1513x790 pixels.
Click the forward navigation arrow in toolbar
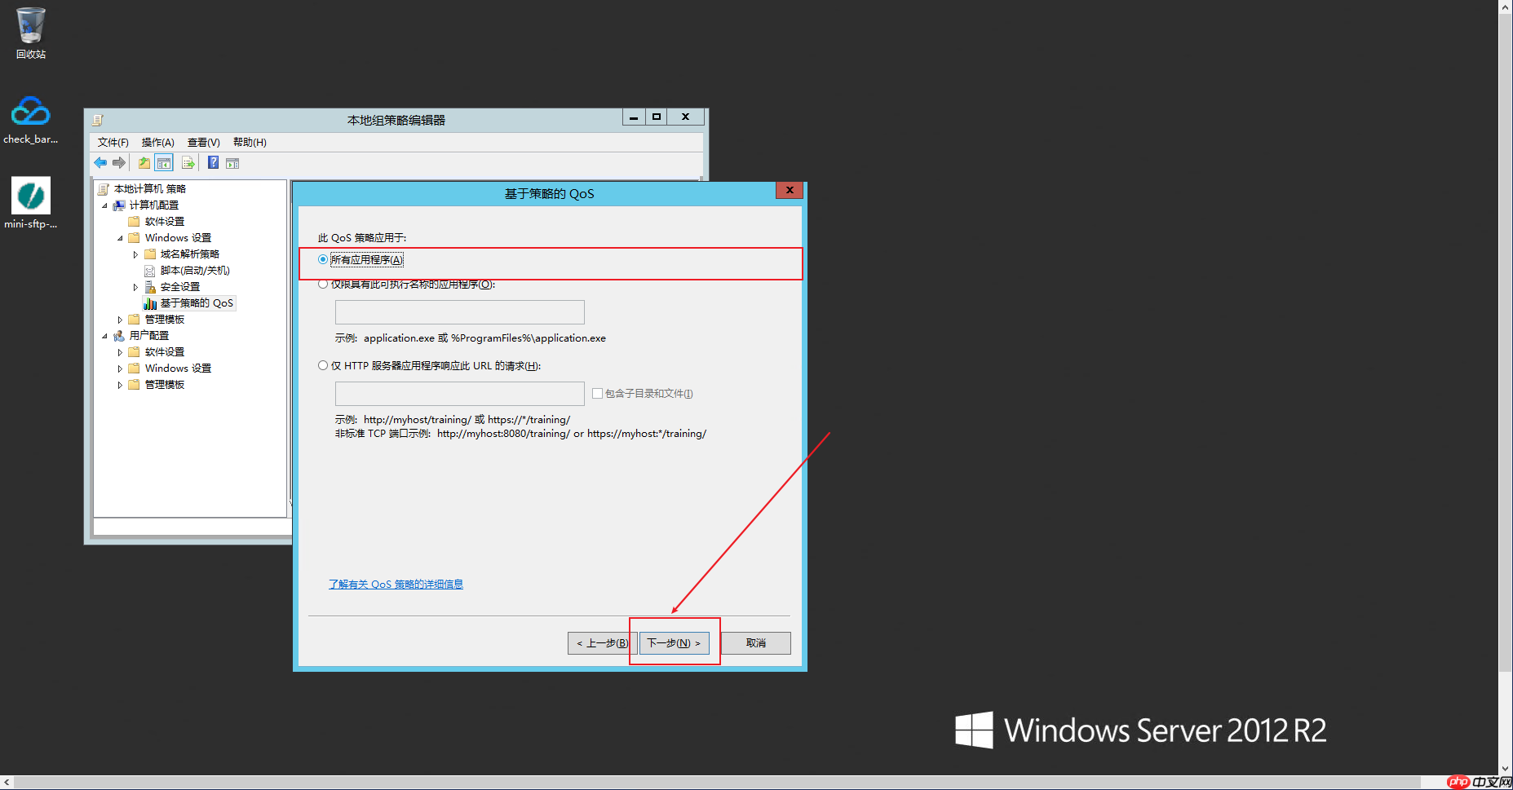tap(119, 162)
